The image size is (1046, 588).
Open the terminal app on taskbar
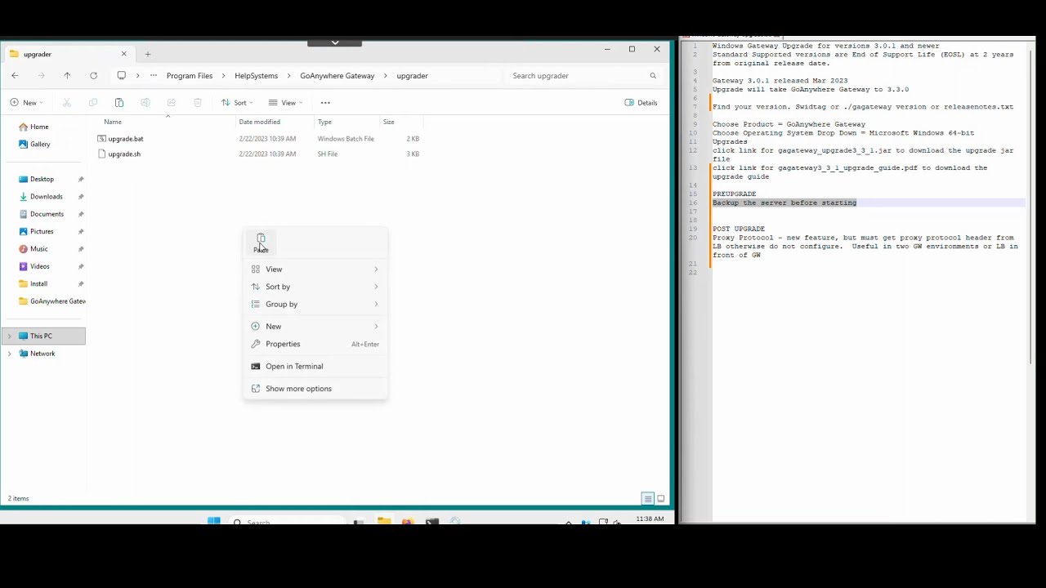pos(432,521)
